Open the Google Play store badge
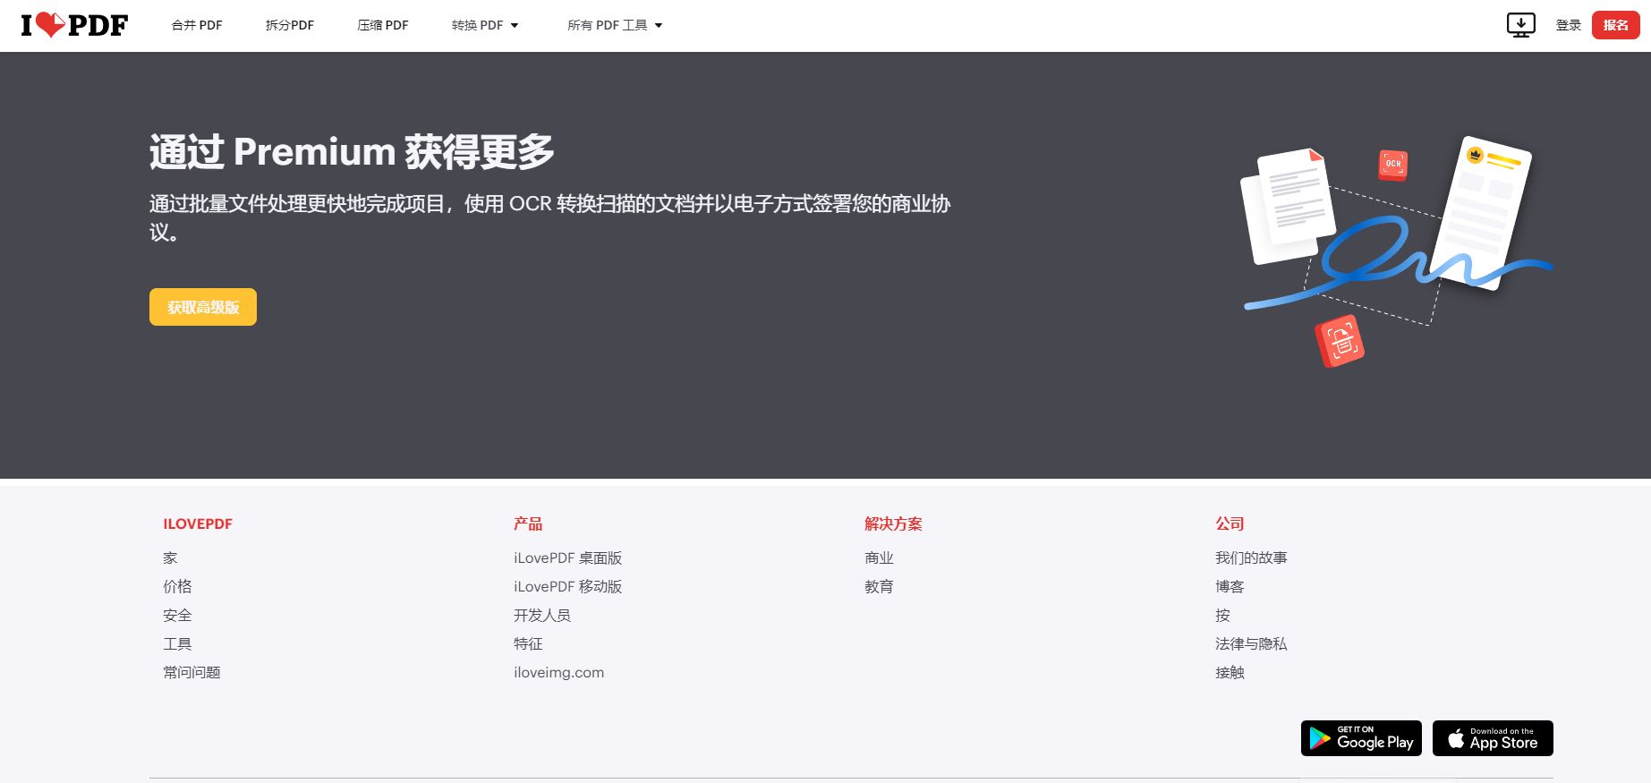Viewport: 1651px width, 783px height. point(1361,738)
